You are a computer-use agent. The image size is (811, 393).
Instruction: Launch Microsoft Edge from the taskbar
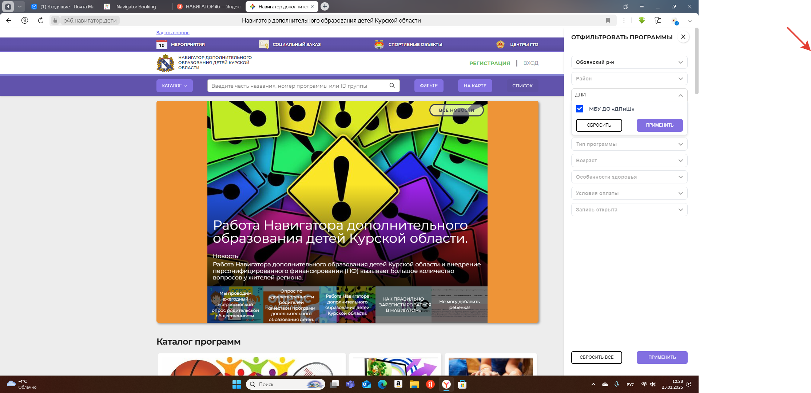point(382,384)
